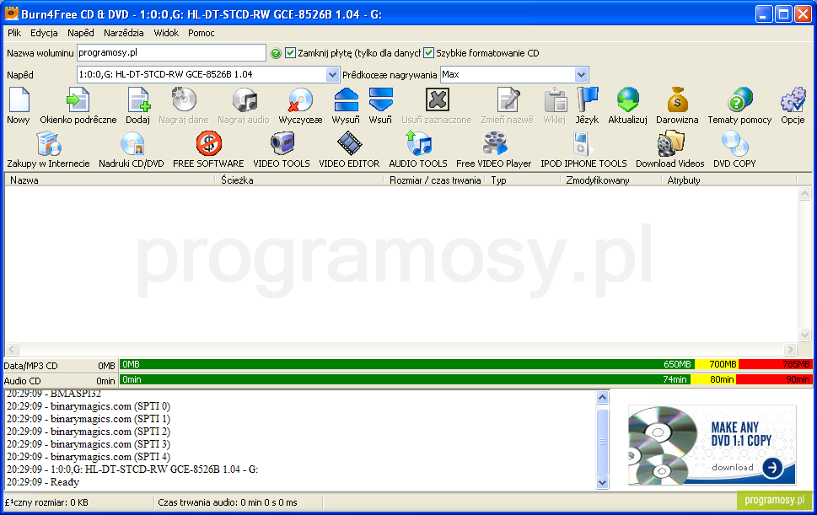Image resolution: width=817 pixels, height=515 pixels.
Task: Open the Okienko podręczne window
Action: click(78, 105)
